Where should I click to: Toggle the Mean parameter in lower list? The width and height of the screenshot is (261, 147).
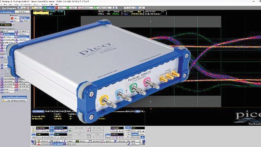(7, 89)
